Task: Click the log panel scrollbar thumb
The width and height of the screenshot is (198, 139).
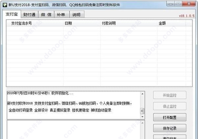Action: click(142, 111)
